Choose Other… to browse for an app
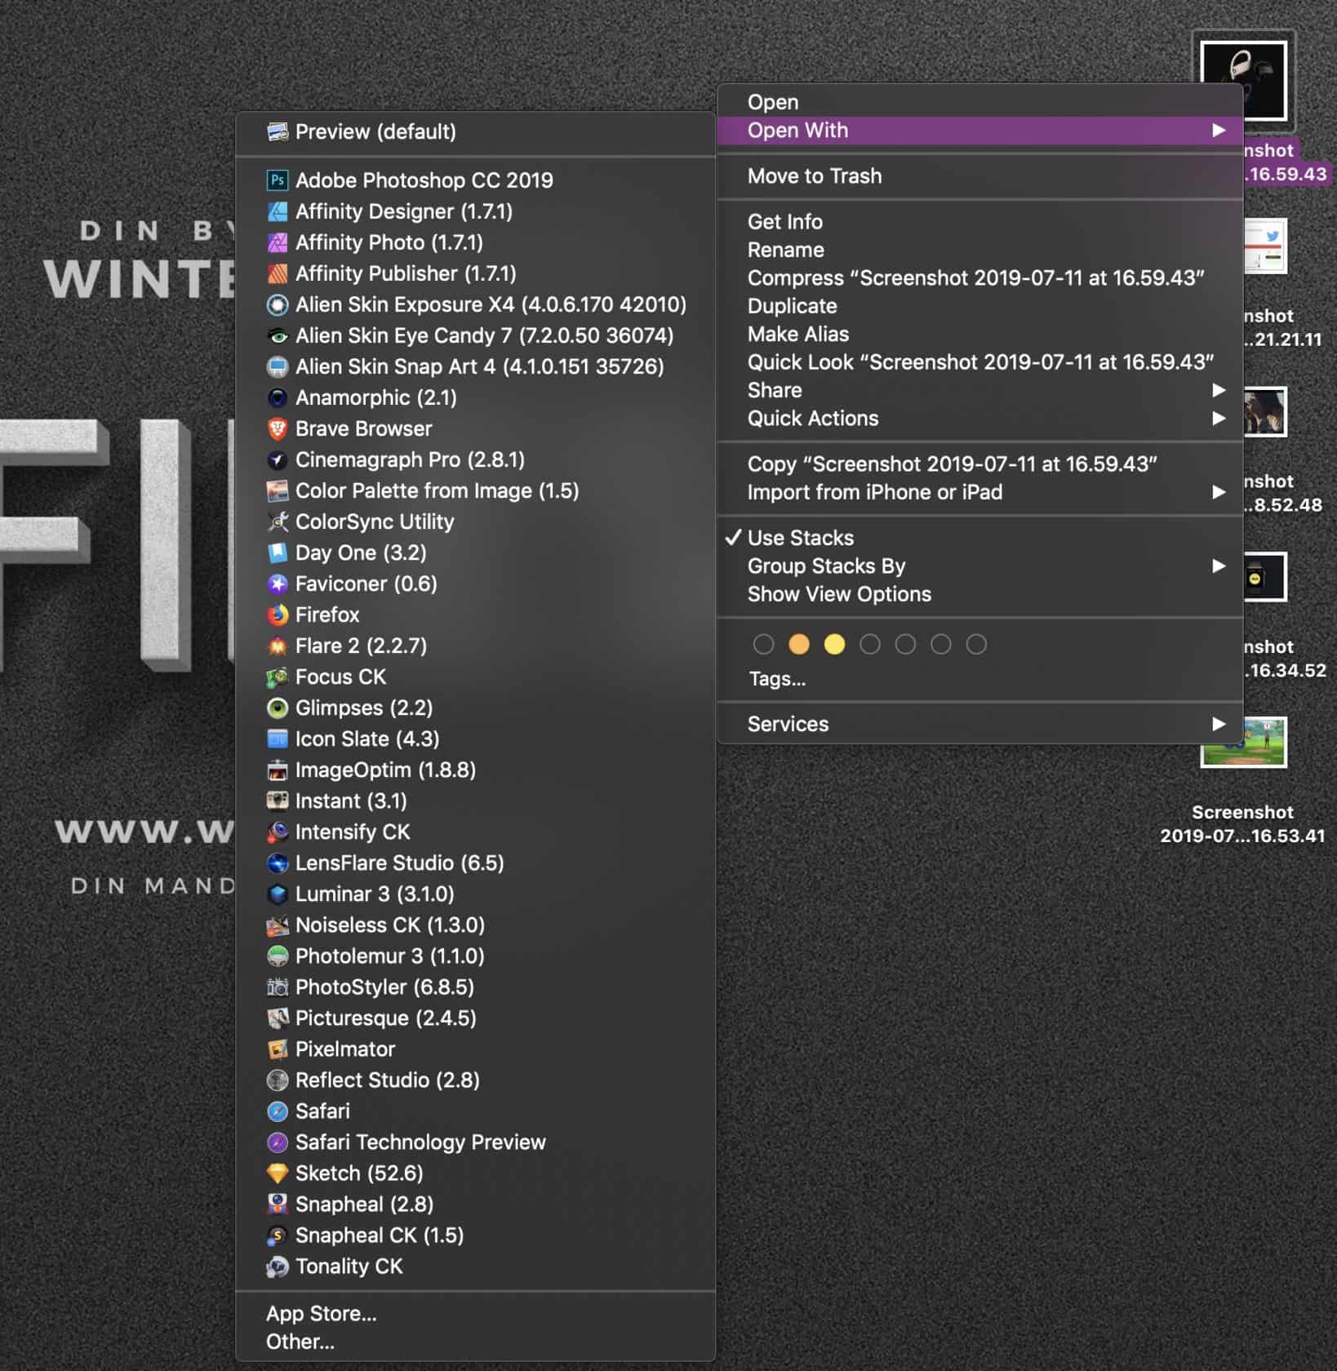Screen dimensions: 1337x1371 (x=475, y=1342)
